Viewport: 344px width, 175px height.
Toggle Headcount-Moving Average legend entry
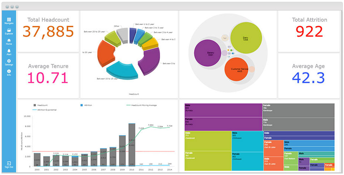141,105
